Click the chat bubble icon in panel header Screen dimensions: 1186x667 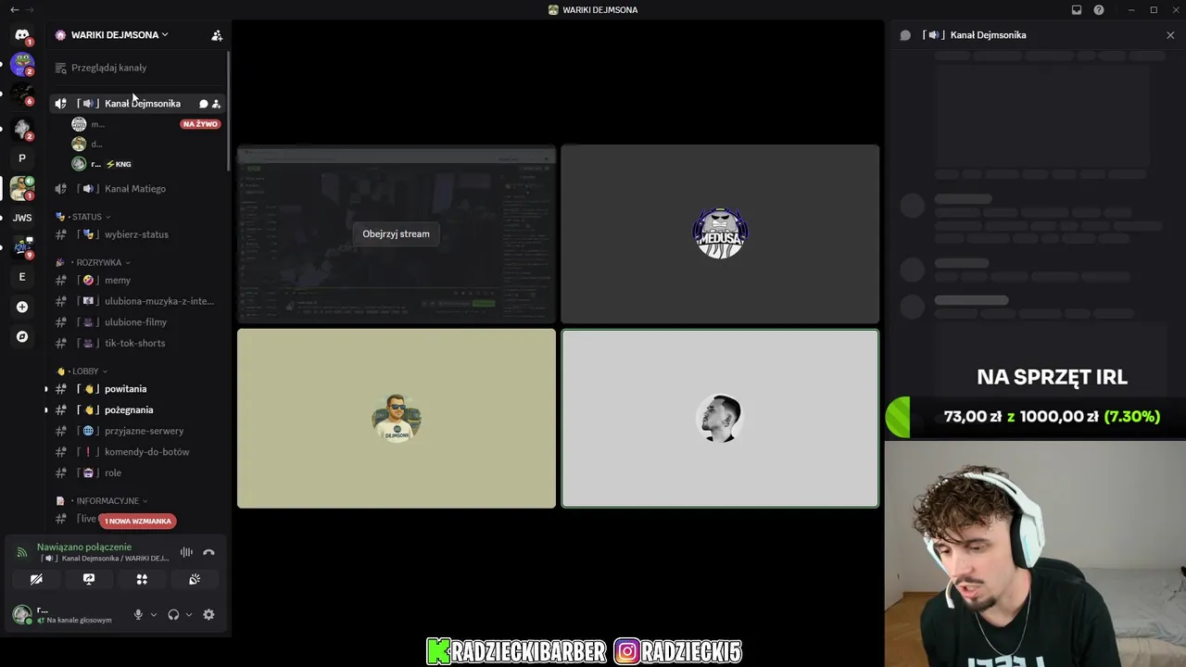coord(905,35)
